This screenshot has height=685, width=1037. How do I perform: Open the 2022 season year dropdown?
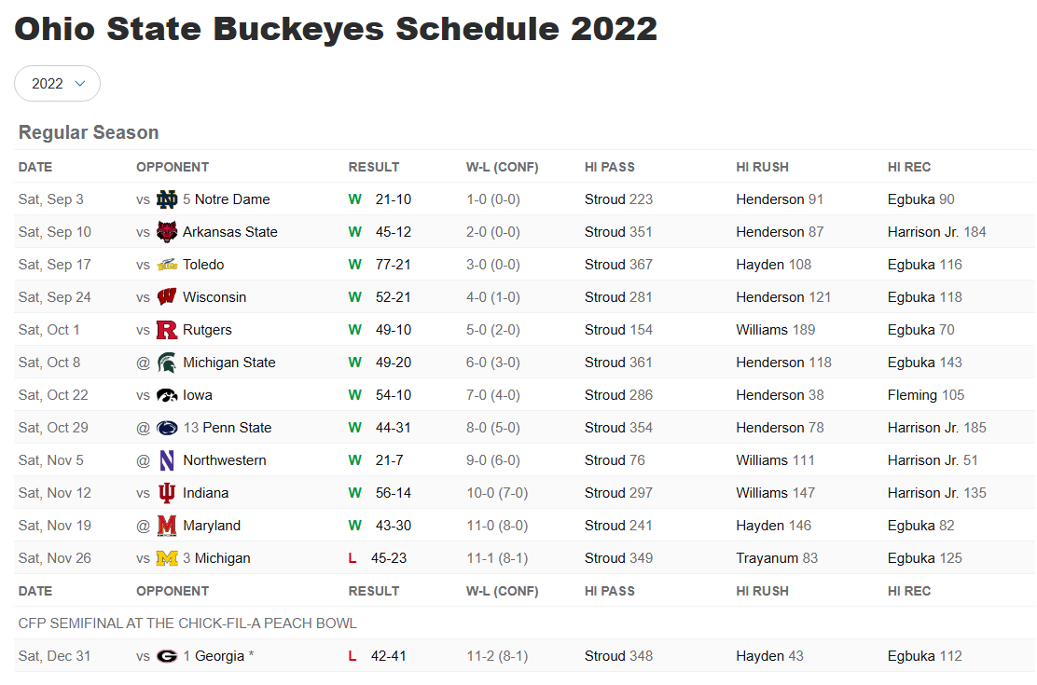tap(57, 83)
